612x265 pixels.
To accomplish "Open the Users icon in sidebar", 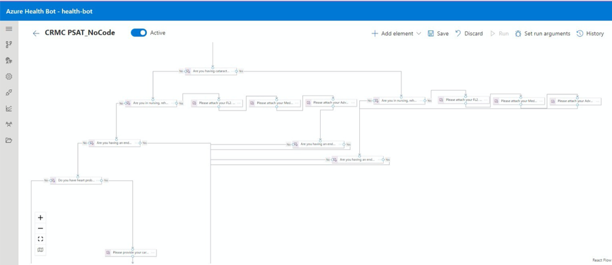I will 9,125.
